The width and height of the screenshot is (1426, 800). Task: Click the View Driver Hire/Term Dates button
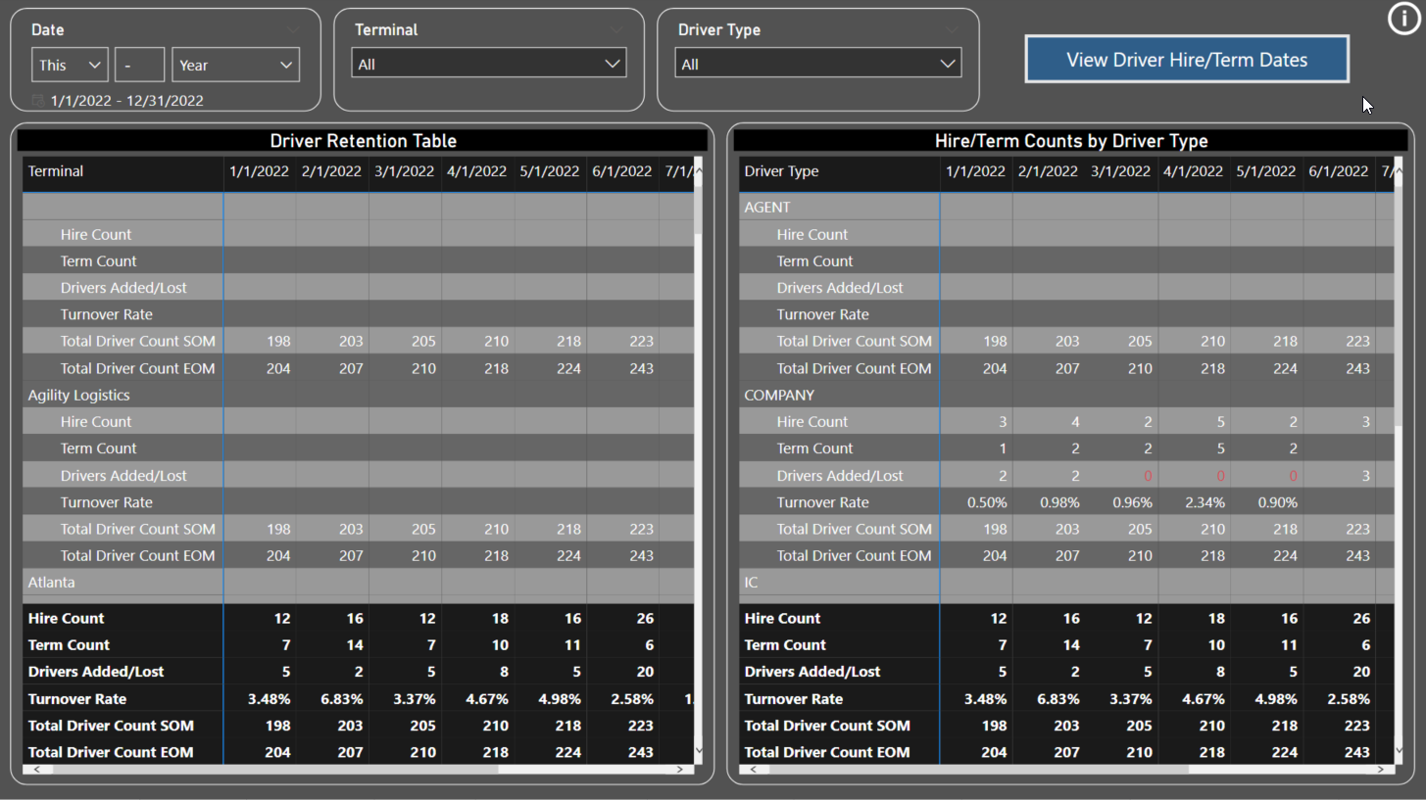tap(1187, 60)
